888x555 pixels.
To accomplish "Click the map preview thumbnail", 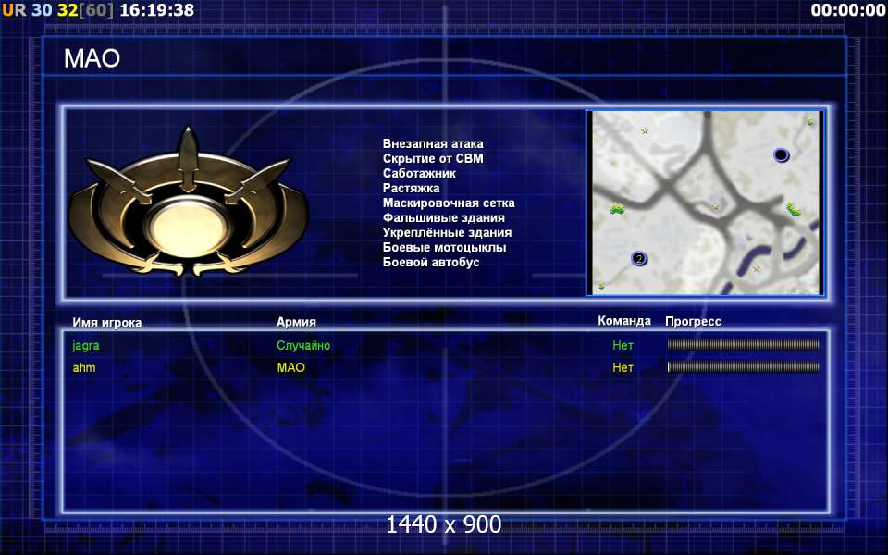I will click(x=705, y=203).
